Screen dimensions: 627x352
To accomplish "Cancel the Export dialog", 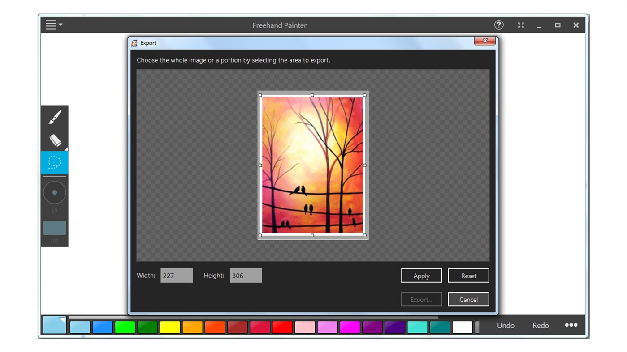I will (468, 299).
